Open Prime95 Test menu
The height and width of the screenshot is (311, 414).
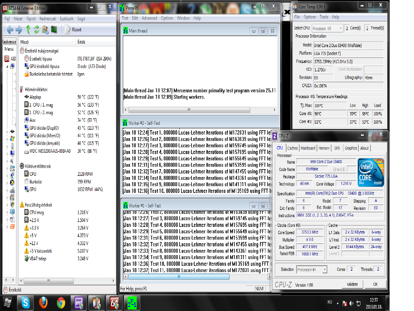[x=125, y=18]
